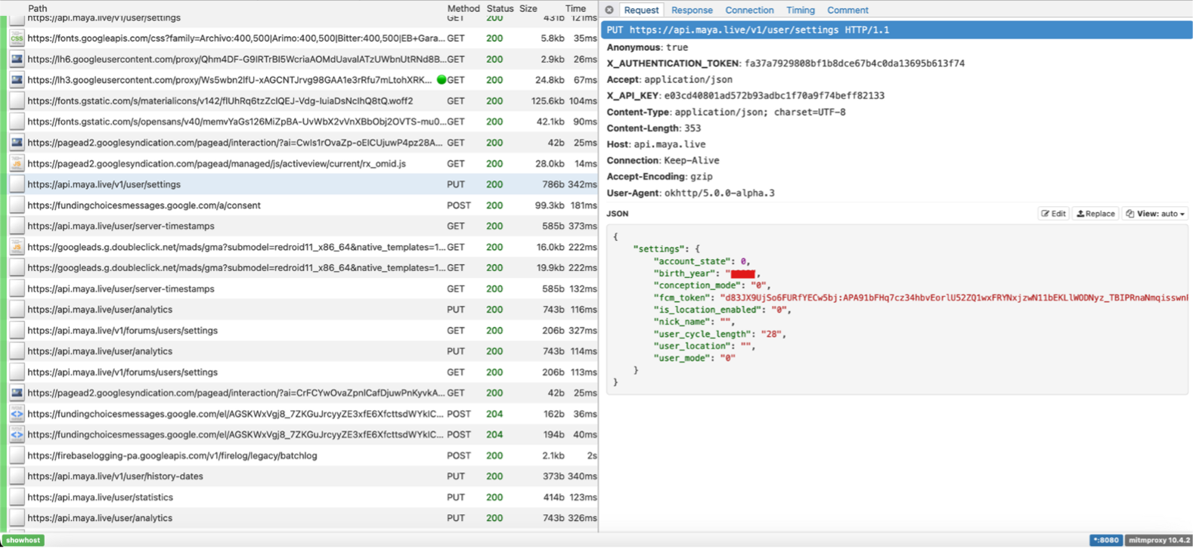1196x549 pixels.
Task: Switch to the Response tab
Action: pyautogui.click(x=692, y=10)
